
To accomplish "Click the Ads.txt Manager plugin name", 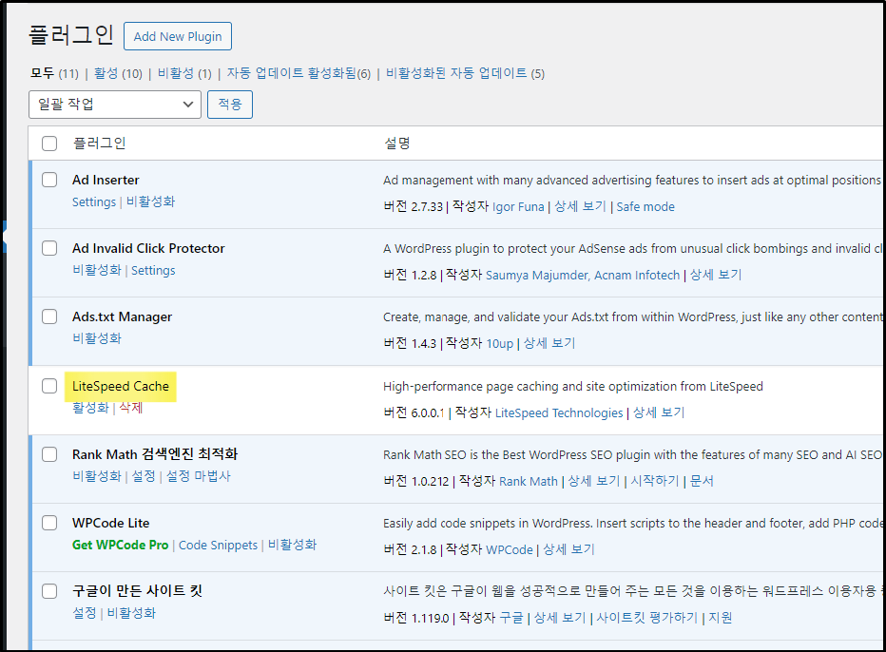I will (x=122, y=316).
